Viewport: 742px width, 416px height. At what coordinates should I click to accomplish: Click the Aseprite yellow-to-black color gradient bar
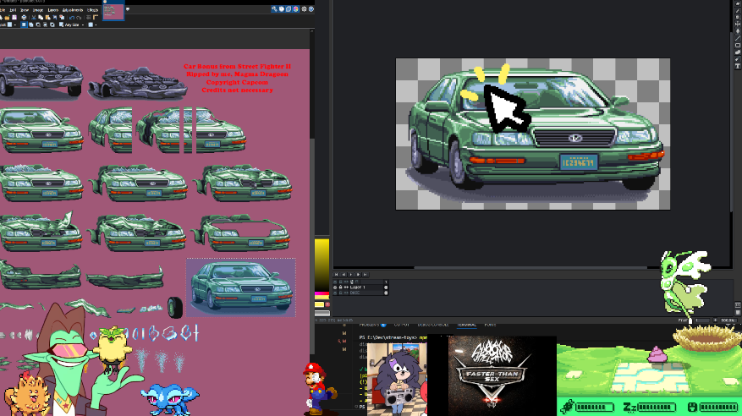click(x=322, y=265)
